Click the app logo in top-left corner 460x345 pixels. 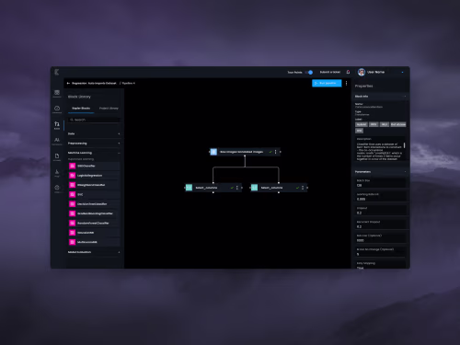pyautogui.click(x=57, y=72)
